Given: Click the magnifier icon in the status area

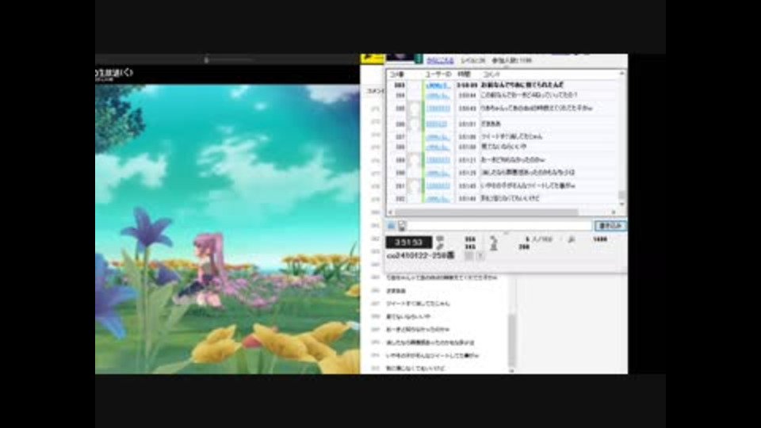Looking at the screenshot, I should [x=572, y=239].
